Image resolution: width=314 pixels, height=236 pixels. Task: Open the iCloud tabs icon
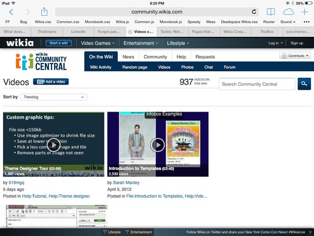click(x=288, y=12)
